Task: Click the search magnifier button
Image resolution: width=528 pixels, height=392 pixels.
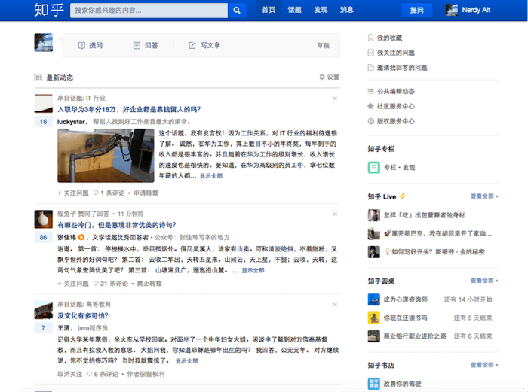Action: pos(237,10)
